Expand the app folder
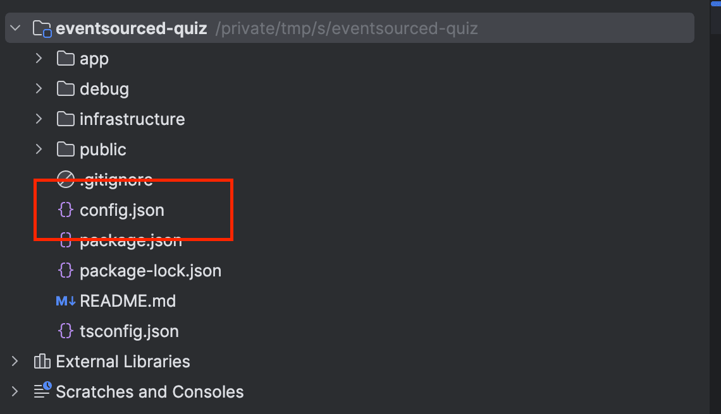 click(38, 58)
